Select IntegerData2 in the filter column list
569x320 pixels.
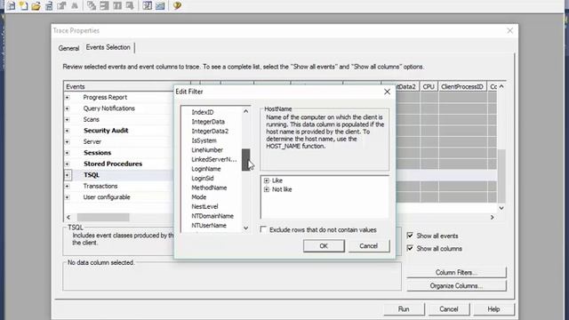[210, 132]
